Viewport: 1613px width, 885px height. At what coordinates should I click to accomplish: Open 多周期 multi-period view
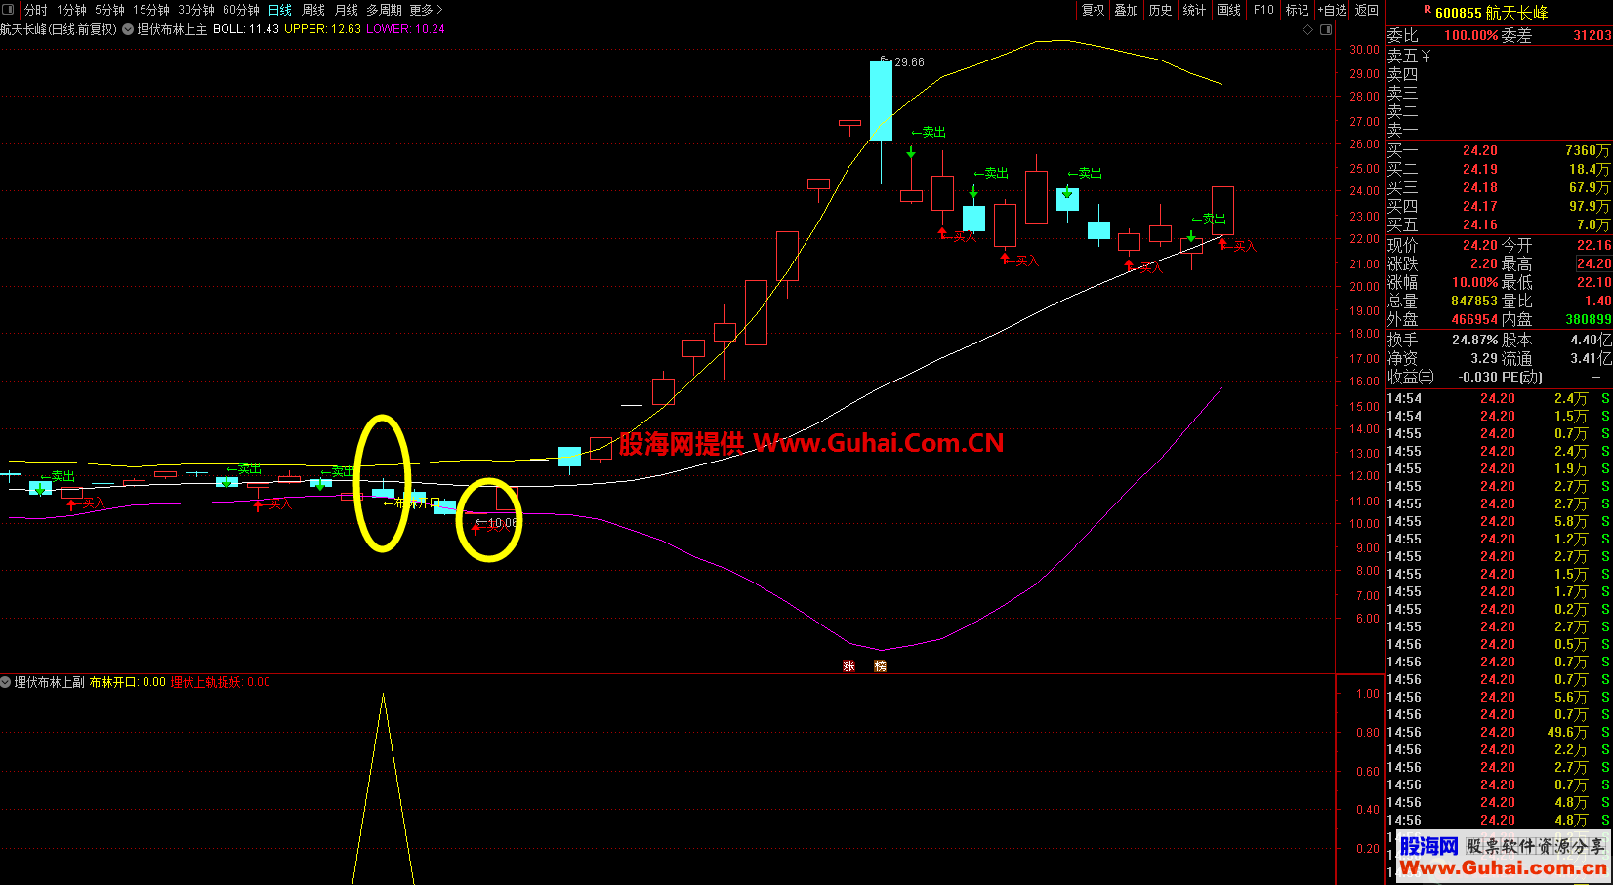384,10
